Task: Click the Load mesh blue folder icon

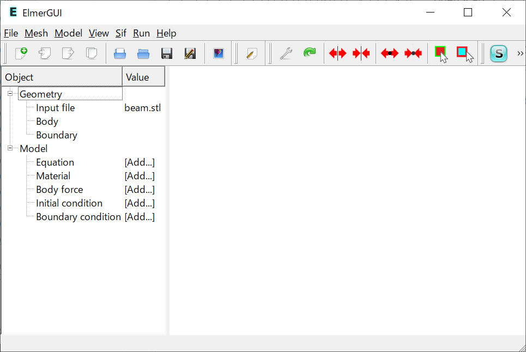Action: tap(143, 53)
